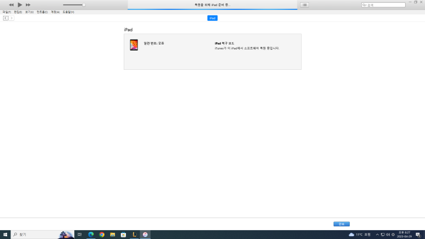Open the 도움말(H) menu
Screen dimensions: 425x239
68,12
